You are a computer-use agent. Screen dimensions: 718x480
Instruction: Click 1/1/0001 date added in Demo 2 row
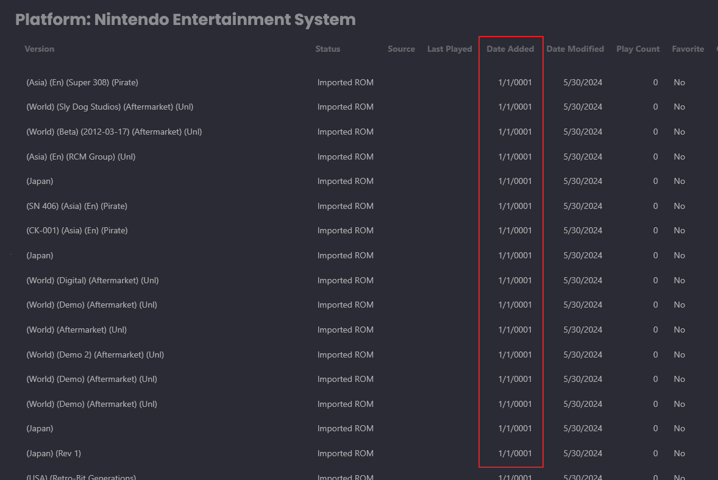coord(514,355)
